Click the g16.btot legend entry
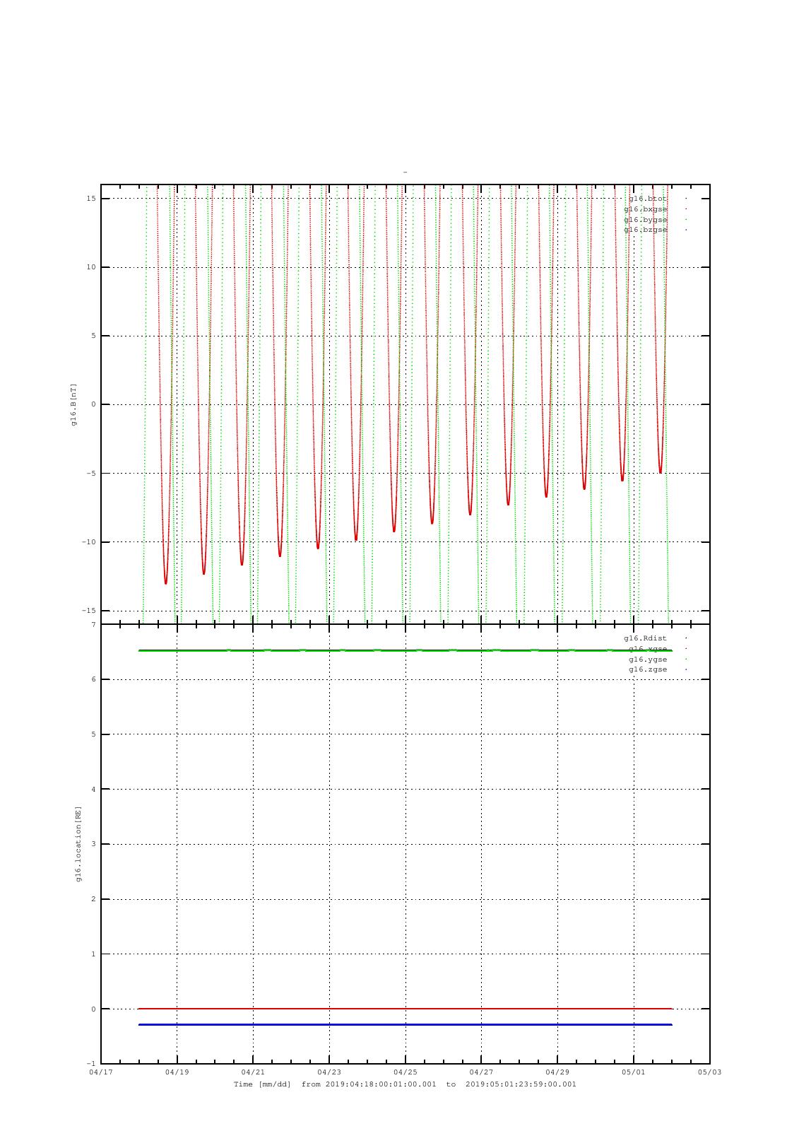 coord(648,199)
